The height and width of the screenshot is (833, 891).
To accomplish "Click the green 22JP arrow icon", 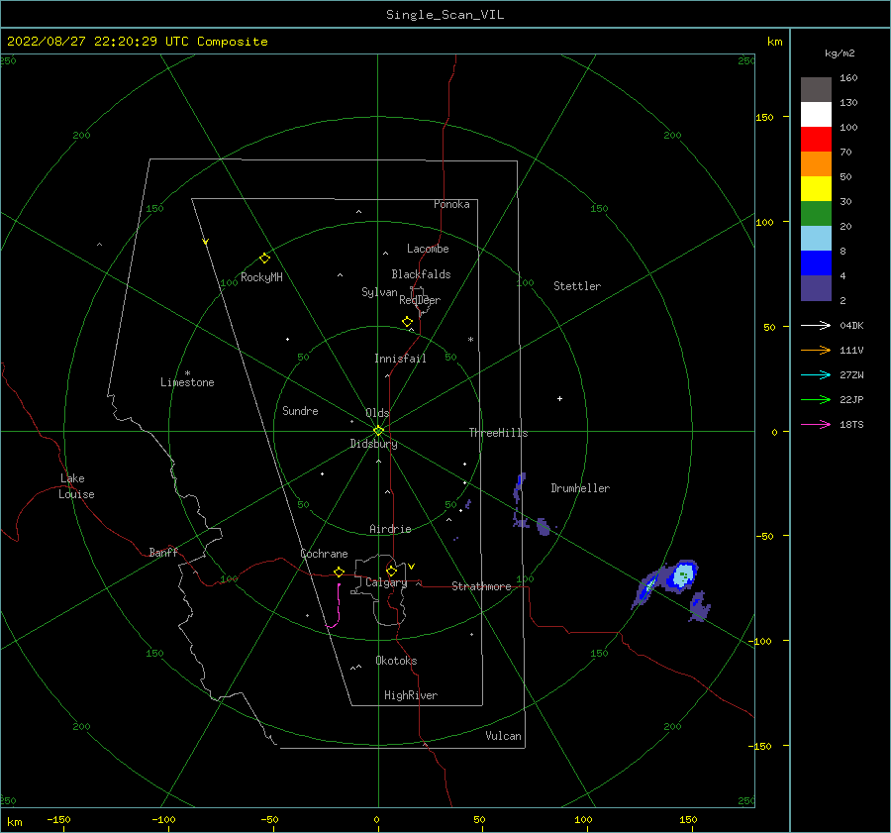I will click(816, 400).
